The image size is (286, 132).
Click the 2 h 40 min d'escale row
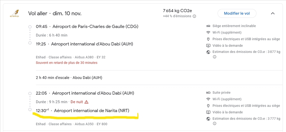click(69, 78)
